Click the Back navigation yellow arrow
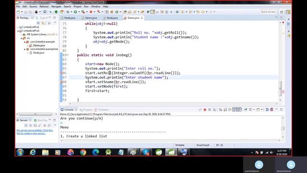 point(203,12)
